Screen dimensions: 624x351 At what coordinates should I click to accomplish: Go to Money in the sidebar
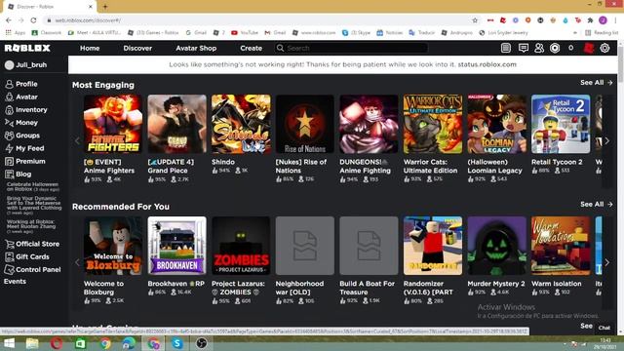(x=21, y=123)
